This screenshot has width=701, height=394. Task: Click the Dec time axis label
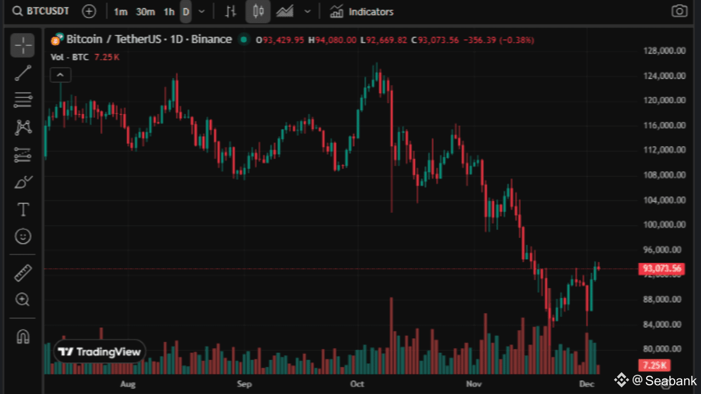(x=587, y=384)
